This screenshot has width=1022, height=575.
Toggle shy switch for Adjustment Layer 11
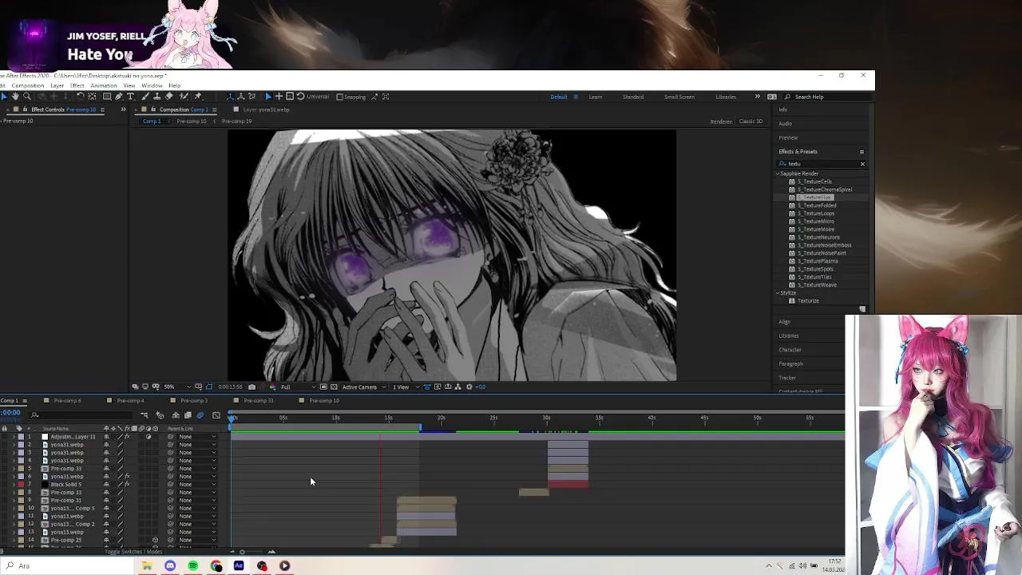[x=106, y=437]
